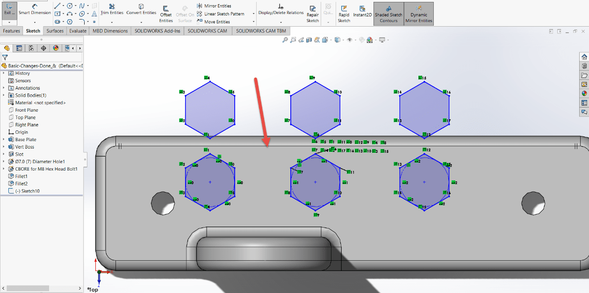Screen dimensions: 589x293
Task: Toggle Shaded Sketch Contours off
Action: [x=388, y=14]
